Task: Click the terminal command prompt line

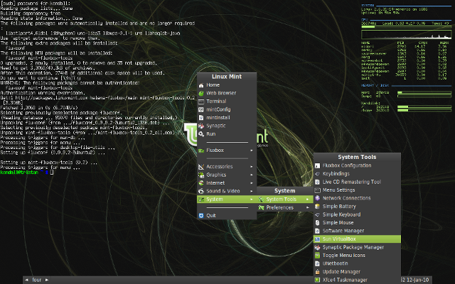Action: point(27,173)
